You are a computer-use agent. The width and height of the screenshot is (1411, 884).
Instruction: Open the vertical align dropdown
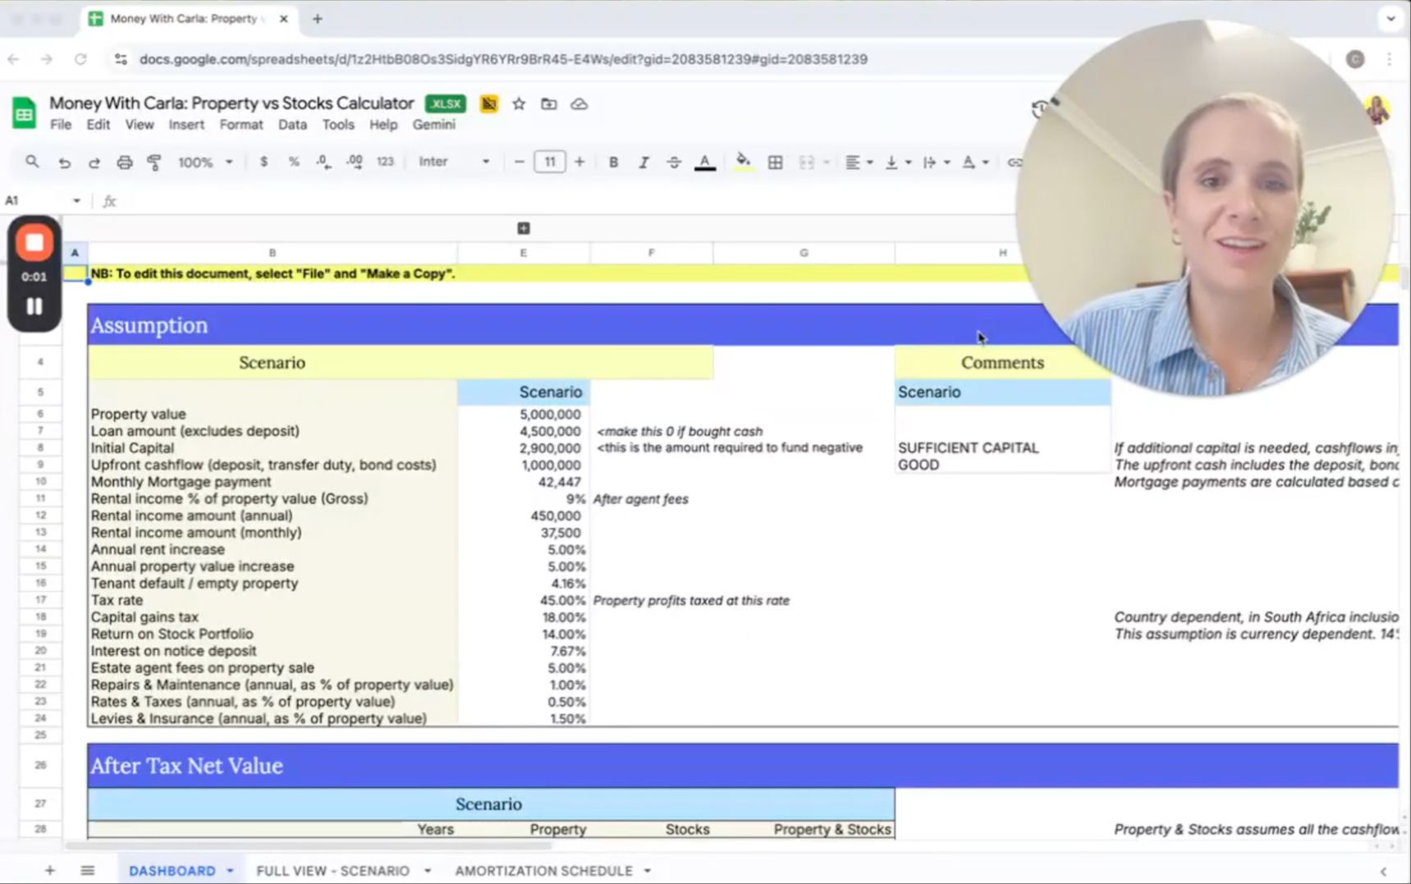897,163
